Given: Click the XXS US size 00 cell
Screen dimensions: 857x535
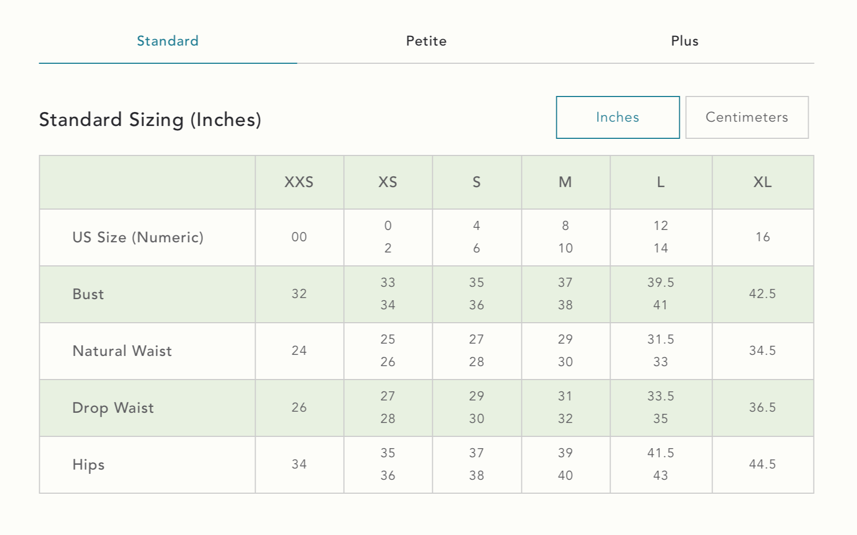Looking at the screenshot, I should [x=299, y=237].
